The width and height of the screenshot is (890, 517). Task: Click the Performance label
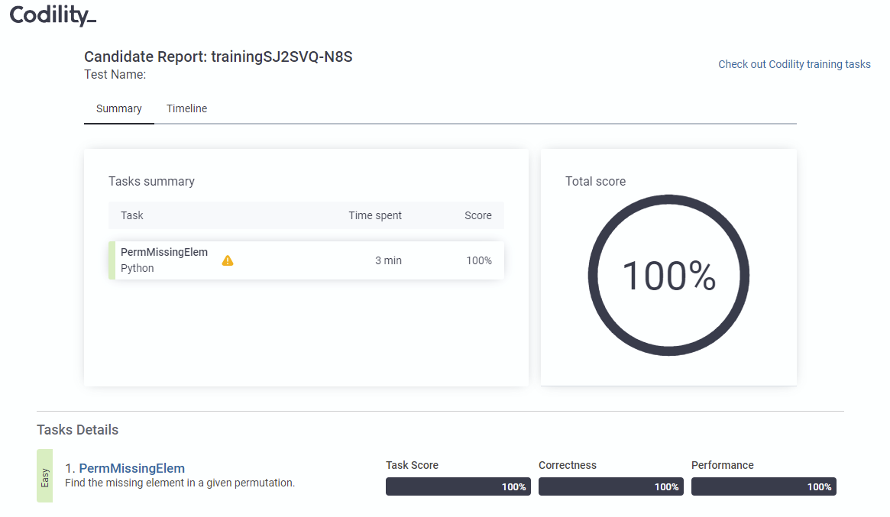coord(723,465)
